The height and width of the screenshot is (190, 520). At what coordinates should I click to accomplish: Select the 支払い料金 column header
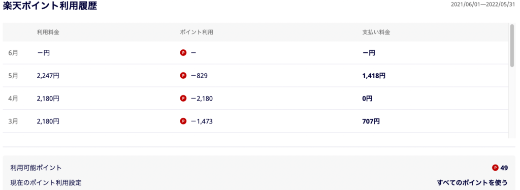pos(376,33)
